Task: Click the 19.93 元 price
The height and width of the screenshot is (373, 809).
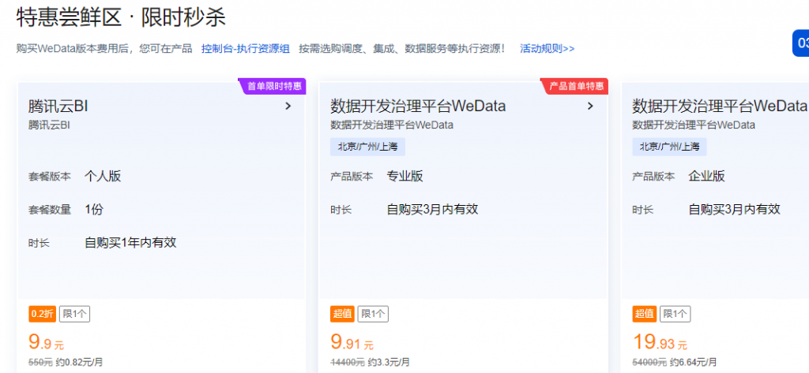Action: coord(660,342)
